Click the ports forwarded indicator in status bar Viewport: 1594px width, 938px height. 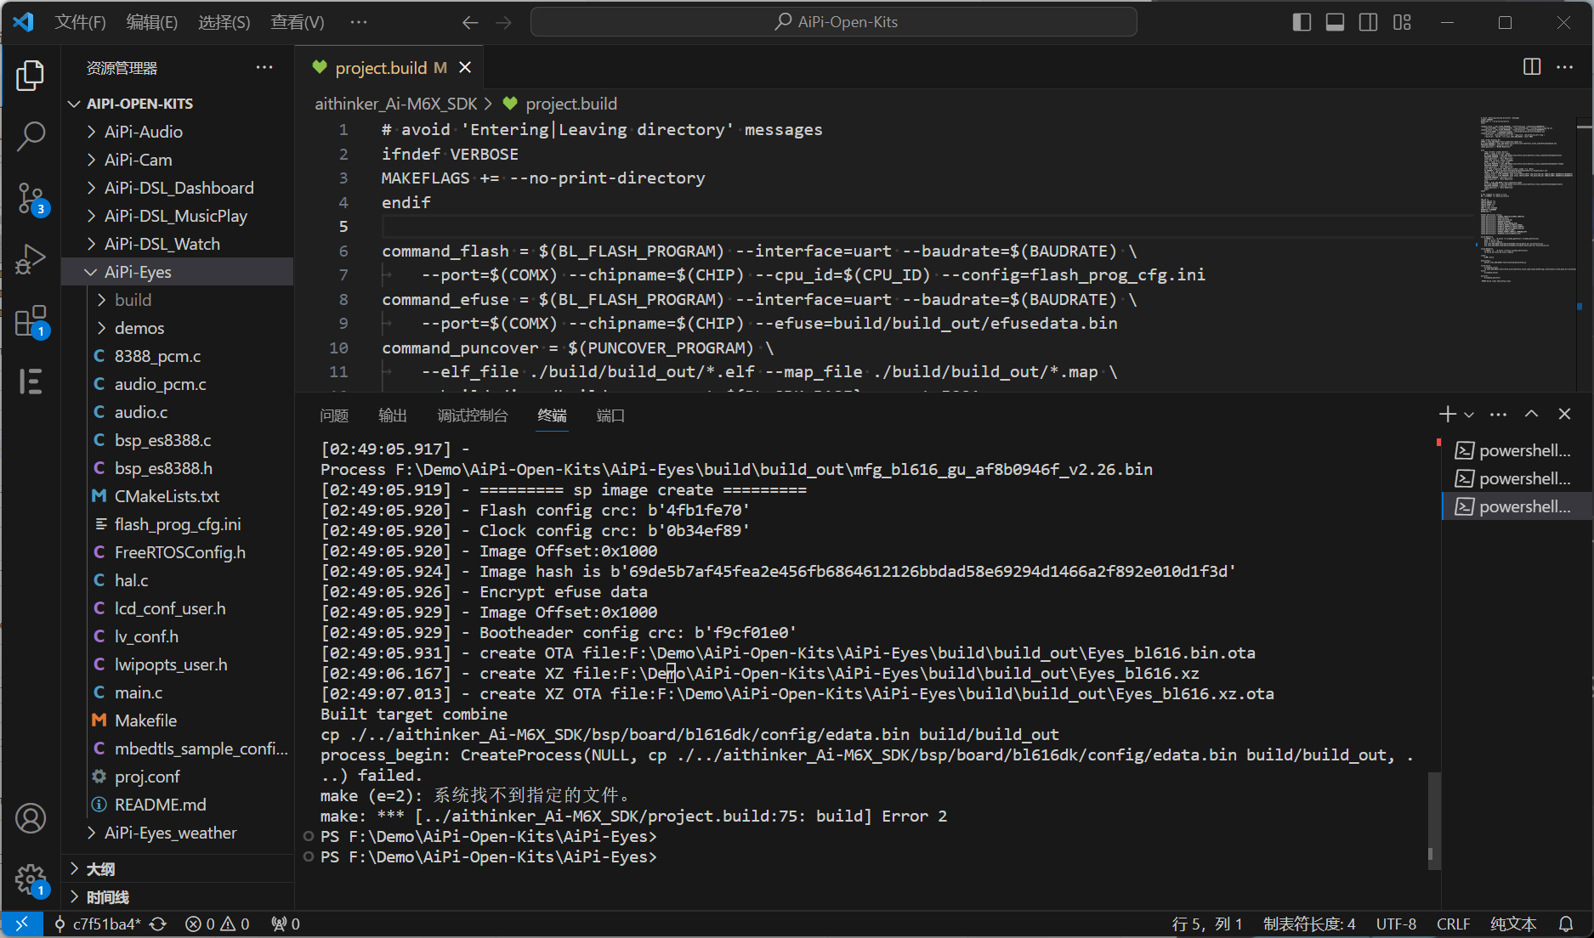pyautogui.click(x=286, y=924)
